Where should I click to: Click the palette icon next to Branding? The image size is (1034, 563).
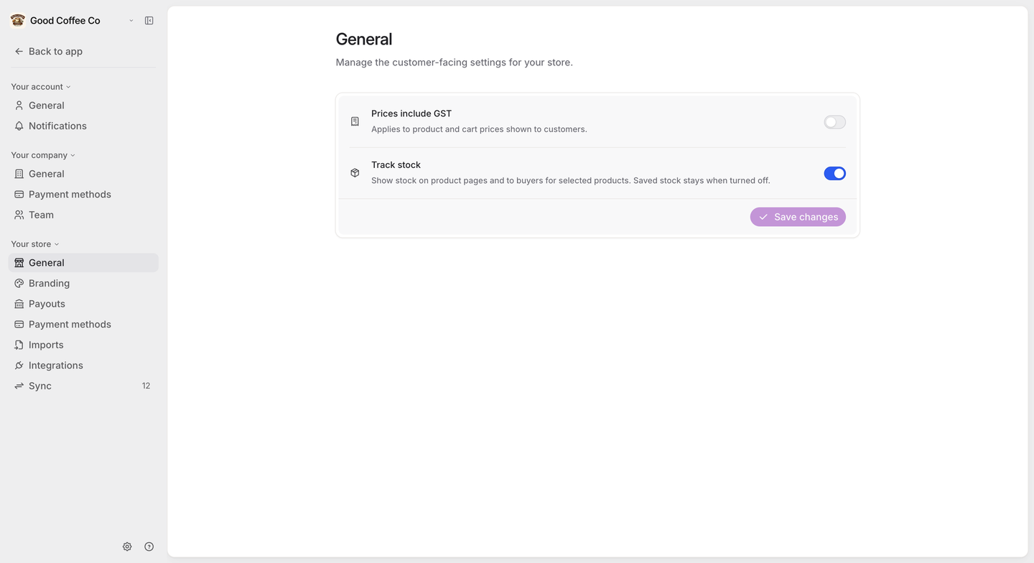(19, 284)
